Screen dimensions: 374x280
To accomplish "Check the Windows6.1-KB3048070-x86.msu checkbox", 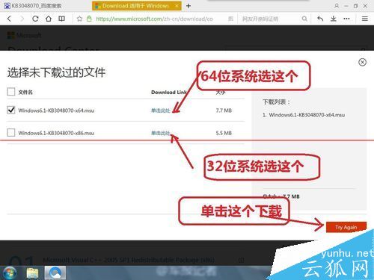I will coord(11,133).
